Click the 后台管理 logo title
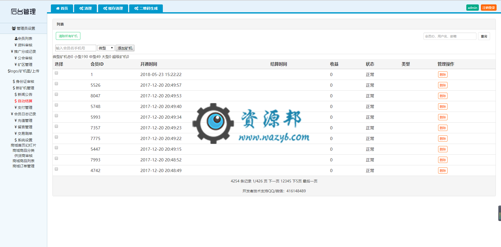 click(x=23, y=11)
